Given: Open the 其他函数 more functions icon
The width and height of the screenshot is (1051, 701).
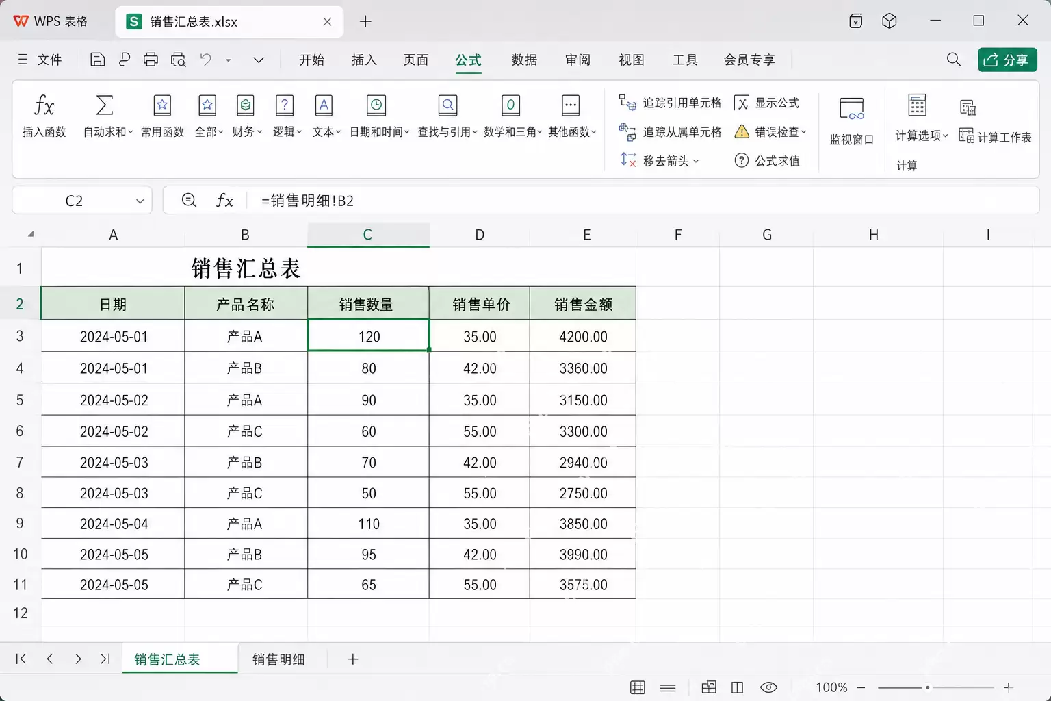Looking at the screenshot, I should (x=571, y=105).
